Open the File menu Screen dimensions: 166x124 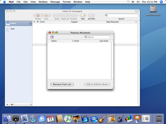19,2
